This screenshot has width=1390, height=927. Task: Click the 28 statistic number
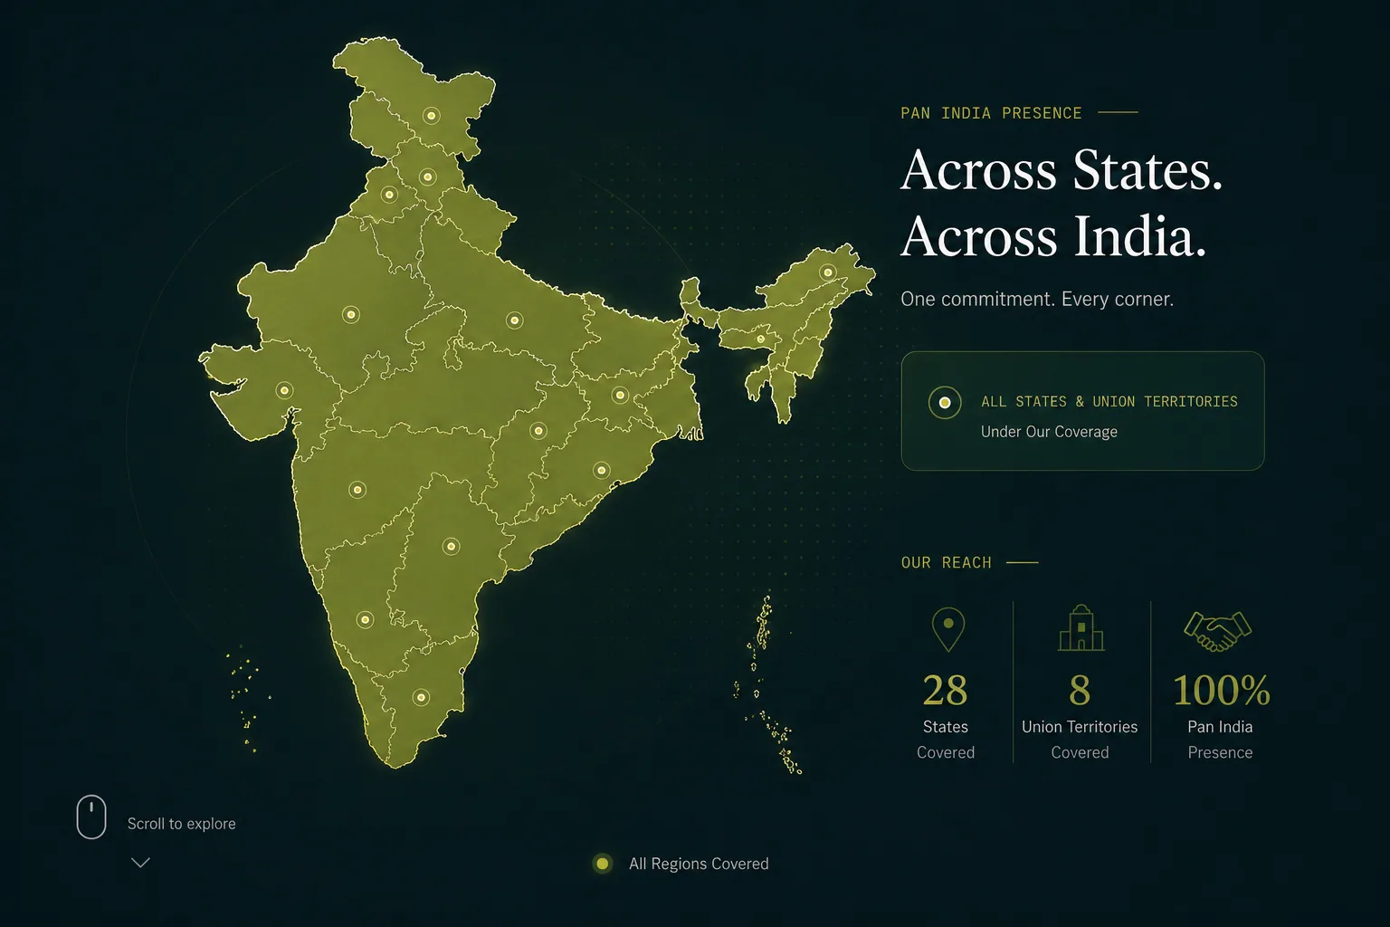(946, 691)
